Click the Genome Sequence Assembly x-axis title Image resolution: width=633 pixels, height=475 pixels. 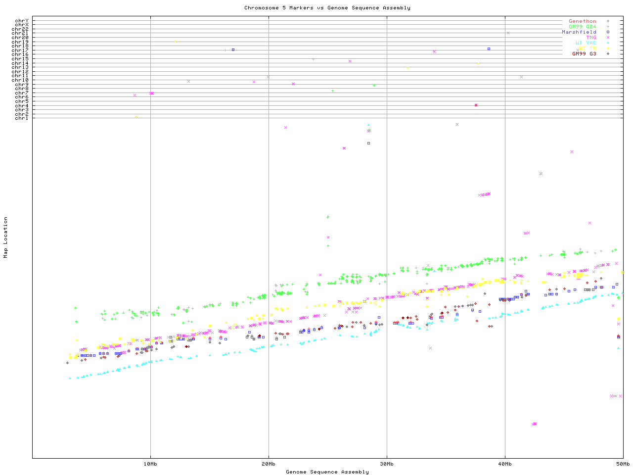pos(327,472)
